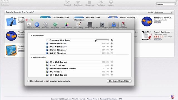This screenshot has width=178, height=100.
Task: Open the Navigation preferences pane
Action: [55, 25]
